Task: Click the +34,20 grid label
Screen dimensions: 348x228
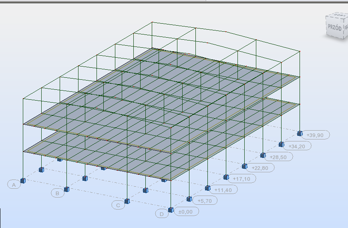Action: pyautogui.click(x=297, y=146)
